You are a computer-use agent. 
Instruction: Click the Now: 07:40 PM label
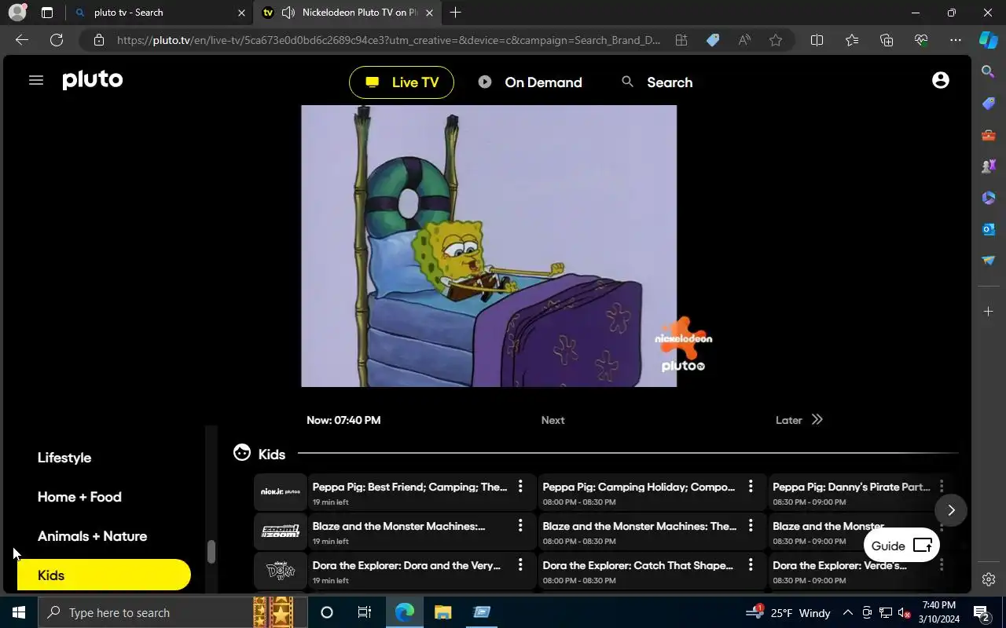pos(343,420)
